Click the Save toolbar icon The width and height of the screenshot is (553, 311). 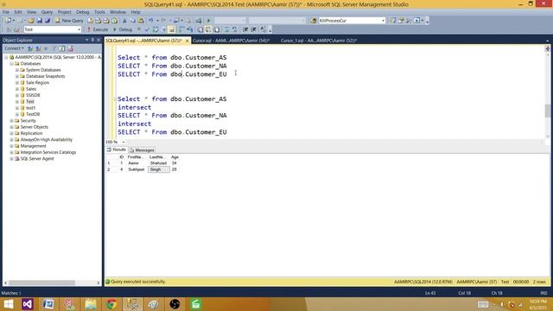pos(40,21)
